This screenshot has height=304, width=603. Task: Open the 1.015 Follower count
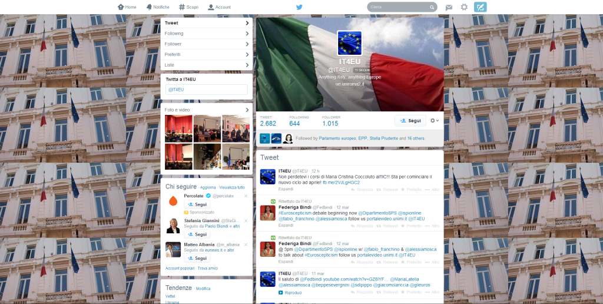331,121
